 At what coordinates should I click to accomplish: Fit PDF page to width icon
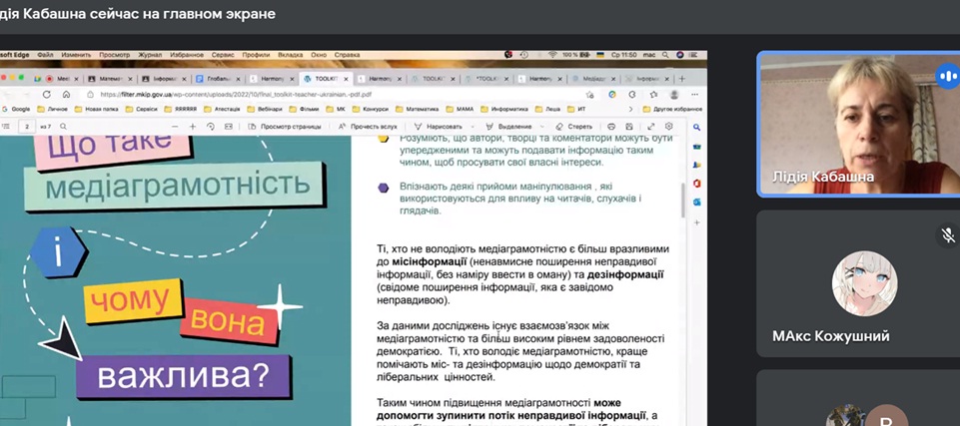(229, 127)
